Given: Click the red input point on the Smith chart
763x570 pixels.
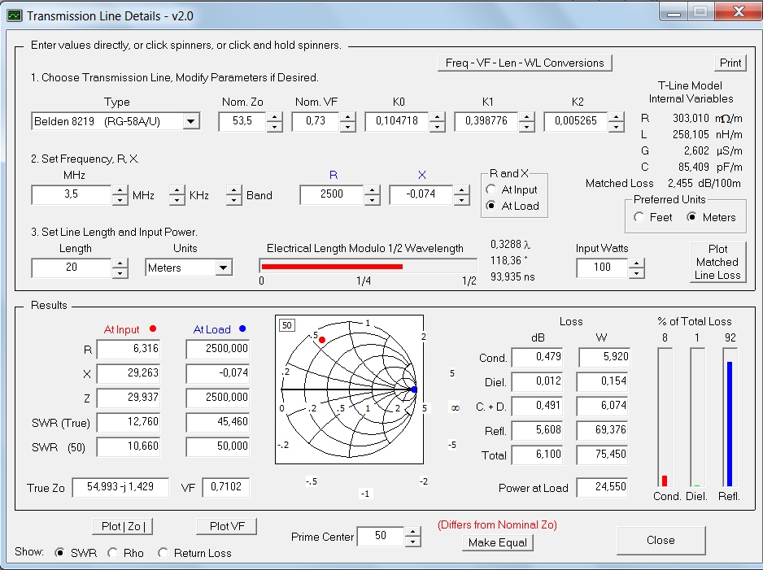Looking at the screenshot, I should pos(321,339).
